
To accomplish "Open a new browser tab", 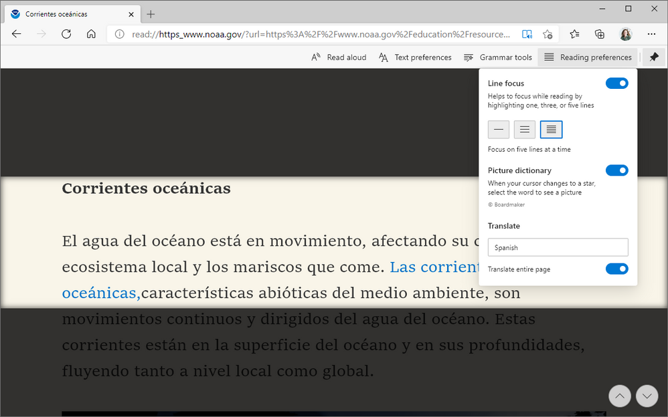I will [150, 13].
